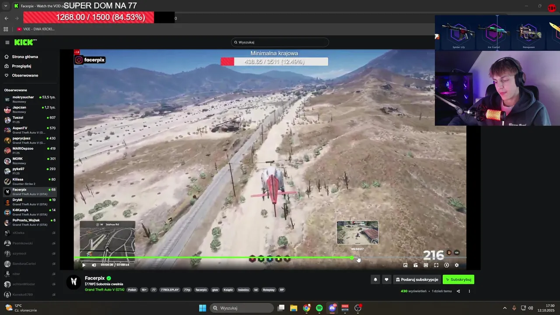
Task: Open offline xKiwka channel
Action: (30, 233)
